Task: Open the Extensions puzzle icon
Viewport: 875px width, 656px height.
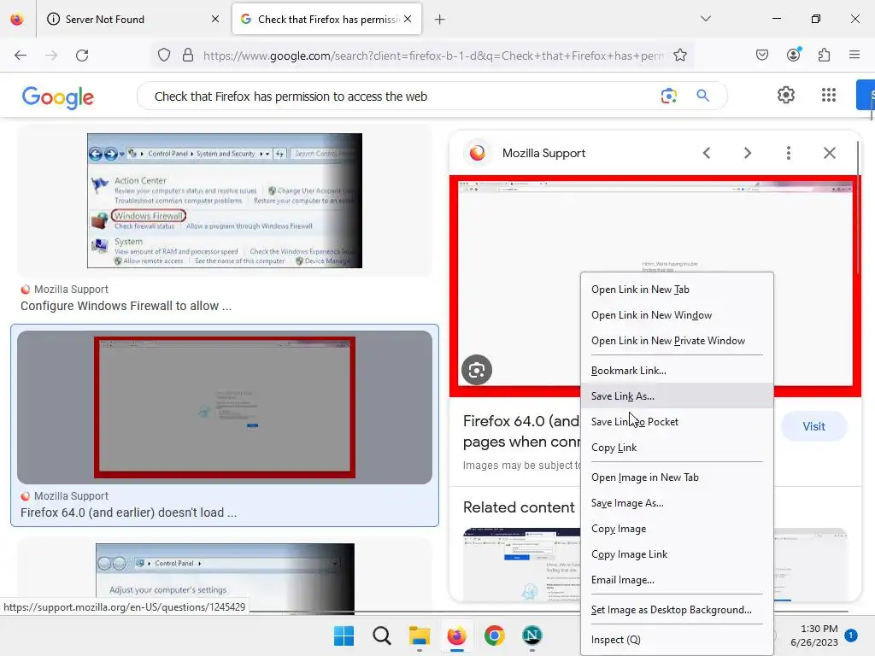Action: (x=825, y=55)
